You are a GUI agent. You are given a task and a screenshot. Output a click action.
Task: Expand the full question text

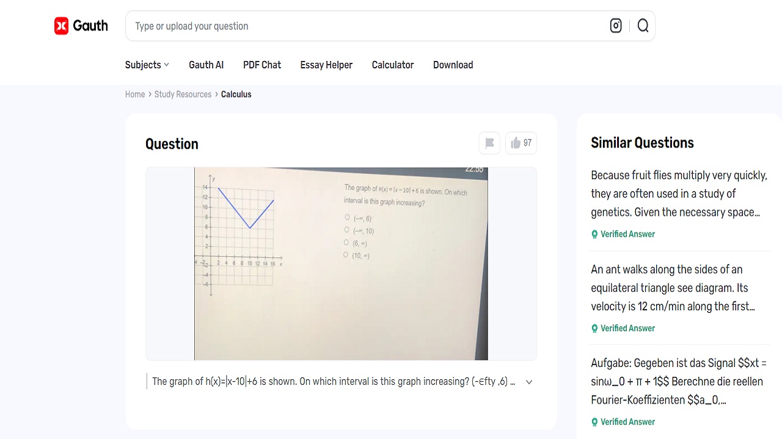pyautogui.click(x=528, y=381)
